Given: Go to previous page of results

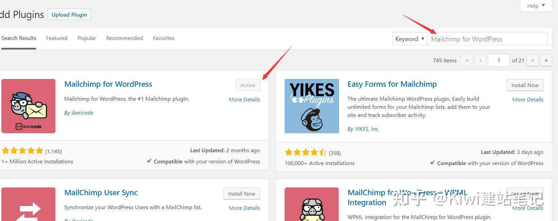Looking at the screenshot, I should 480,60.
